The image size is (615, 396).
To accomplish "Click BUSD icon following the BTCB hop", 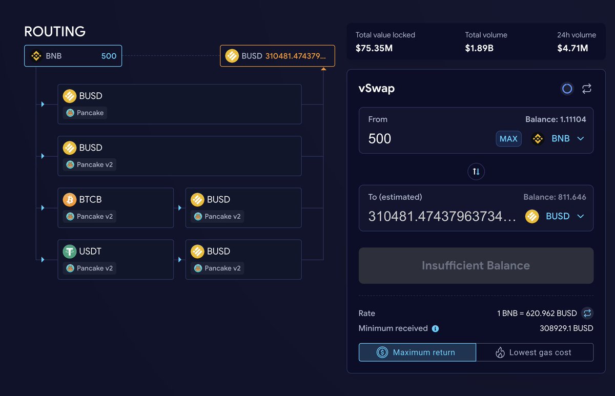I will [x=197, y=199].
